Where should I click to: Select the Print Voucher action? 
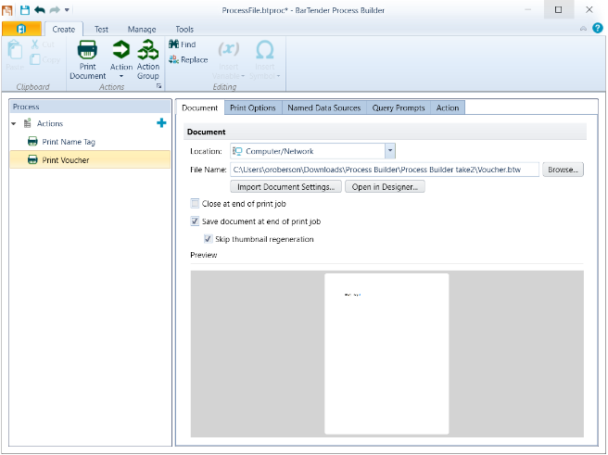point(90,159)
